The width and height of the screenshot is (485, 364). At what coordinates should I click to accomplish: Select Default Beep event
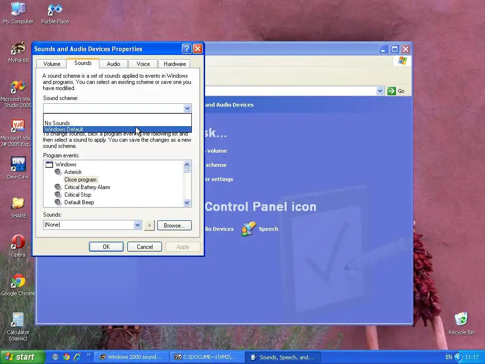point(79,202)
